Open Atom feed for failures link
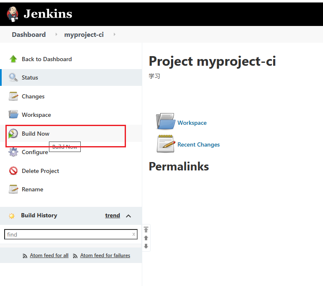This screenshot has width=323, height=286. coord(105,255)
